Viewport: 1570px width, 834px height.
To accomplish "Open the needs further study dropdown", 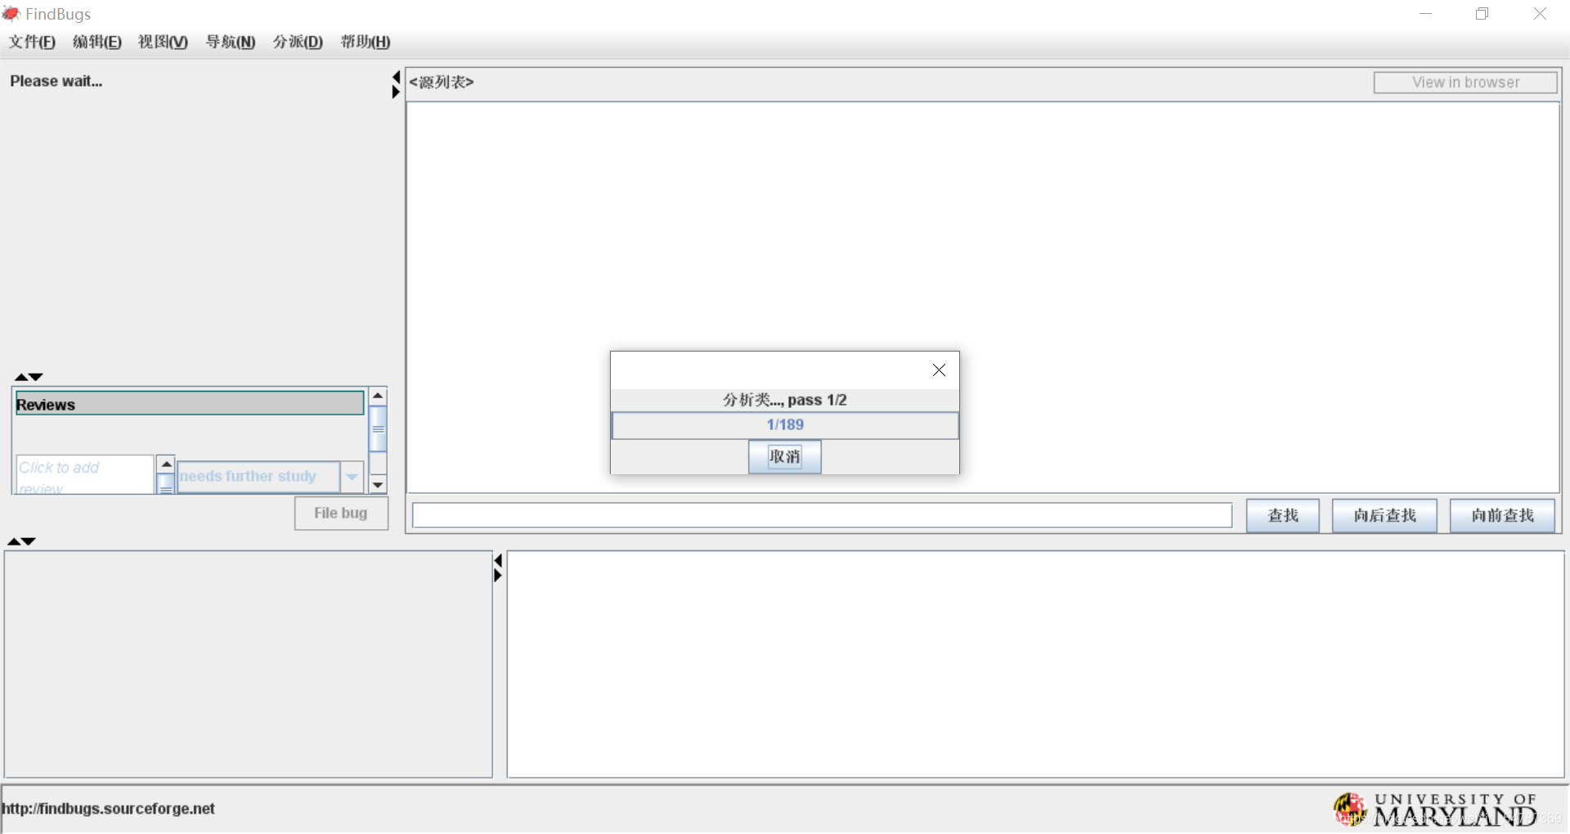I will 352,477.
